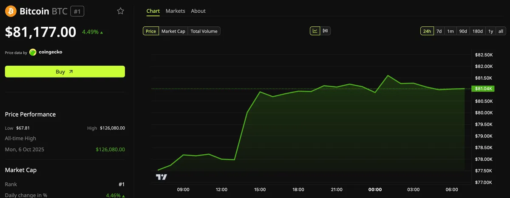This screenshot has width=510, height=198.
Task: Add Bitcoin to favorites with the star icon
Action: 121,11
